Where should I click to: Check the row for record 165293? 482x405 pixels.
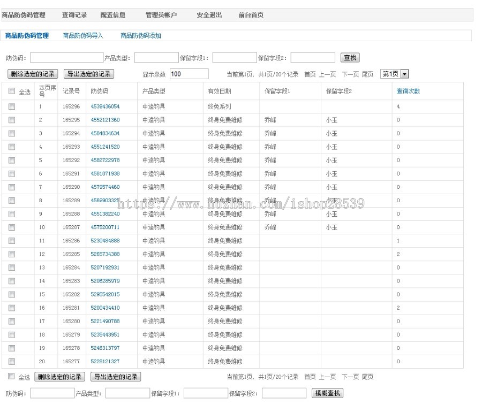coord(12,147)
